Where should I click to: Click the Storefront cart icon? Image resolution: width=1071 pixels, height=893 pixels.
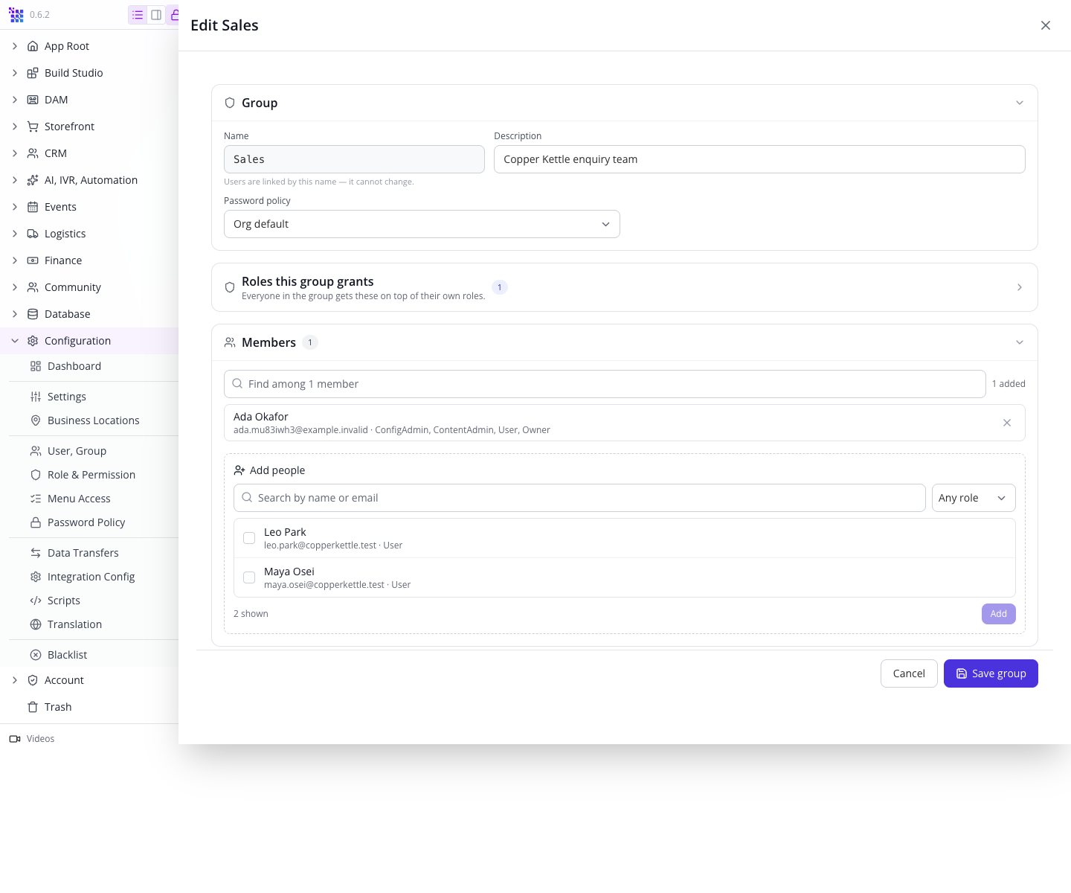[x=33, y=127]
